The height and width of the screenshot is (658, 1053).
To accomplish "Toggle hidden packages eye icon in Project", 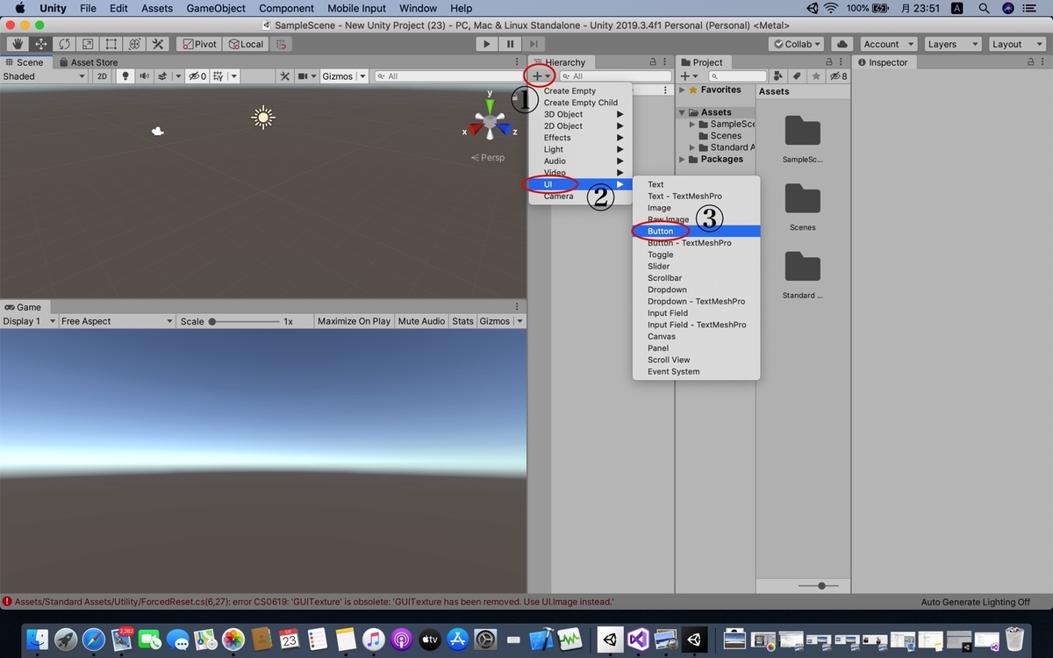I will 838,76.
